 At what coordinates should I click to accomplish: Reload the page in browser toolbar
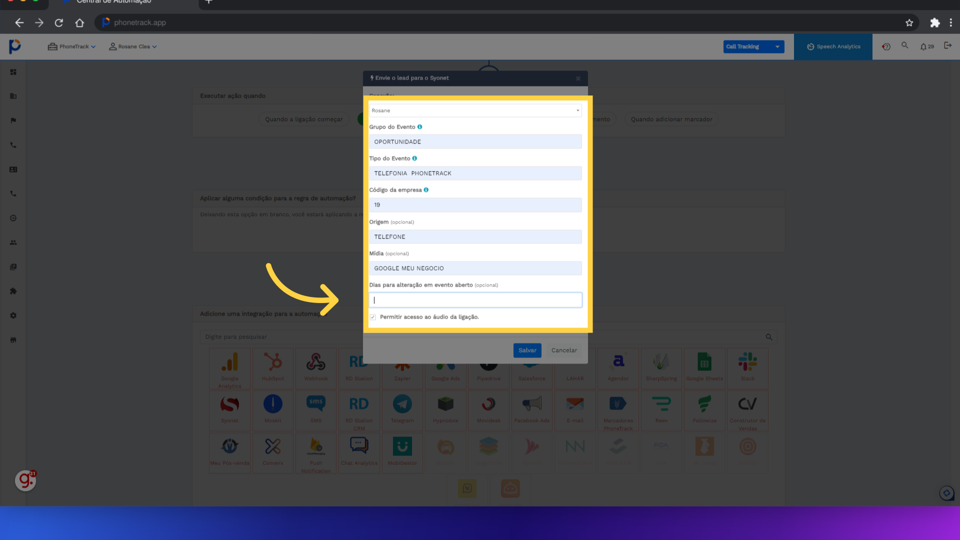[59, 22]
